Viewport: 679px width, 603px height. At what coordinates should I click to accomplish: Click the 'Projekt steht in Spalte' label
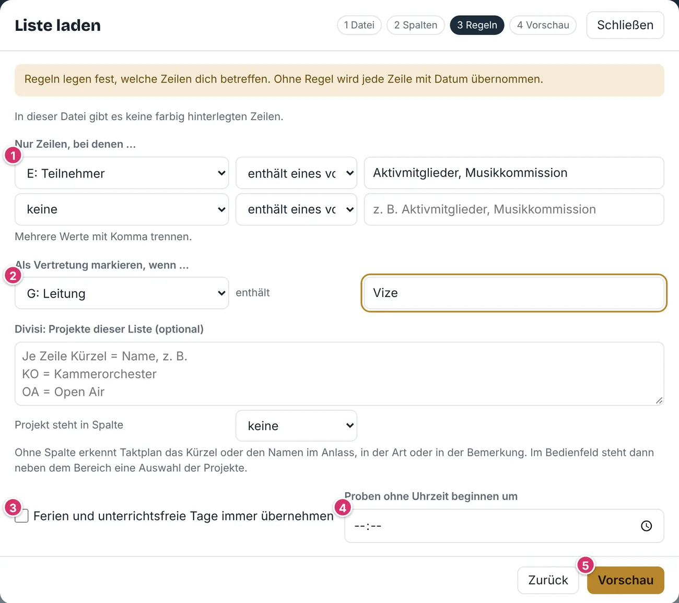(x=69, y=425)
